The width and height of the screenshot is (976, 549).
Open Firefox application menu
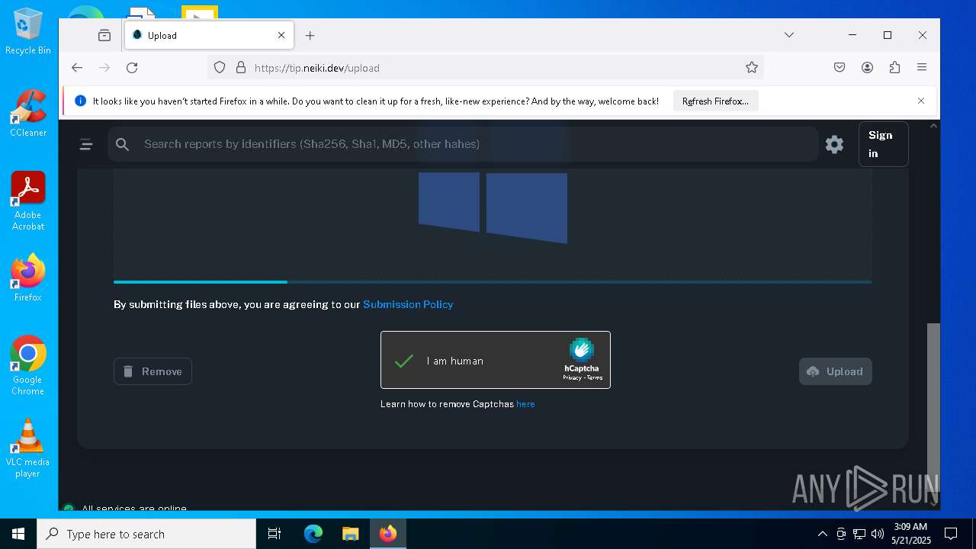click(x=922, y=68)
